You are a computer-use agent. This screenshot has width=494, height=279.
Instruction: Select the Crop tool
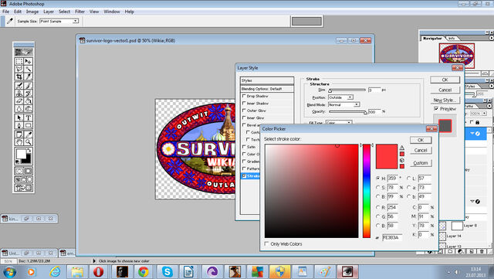coord(19,77)
